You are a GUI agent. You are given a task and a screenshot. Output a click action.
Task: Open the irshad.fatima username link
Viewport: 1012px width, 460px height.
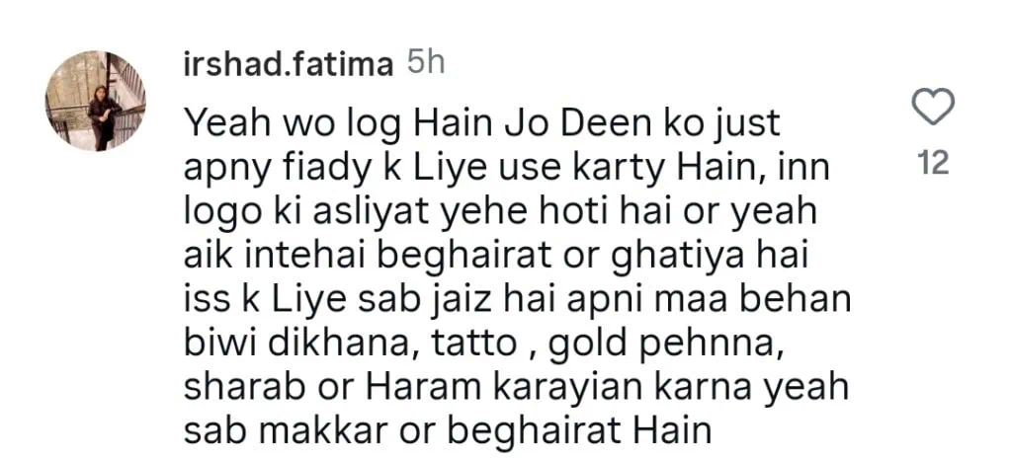[x=289, y=65]
